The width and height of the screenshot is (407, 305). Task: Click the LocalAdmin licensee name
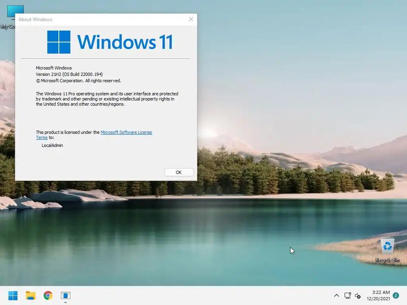point(52,145)
